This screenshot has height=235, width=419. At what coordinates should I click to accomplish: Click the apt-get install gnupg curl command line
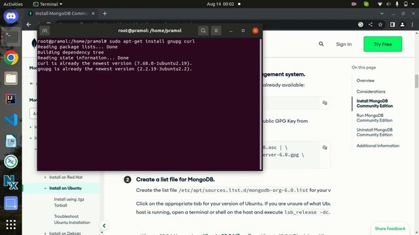coord(117,41)
